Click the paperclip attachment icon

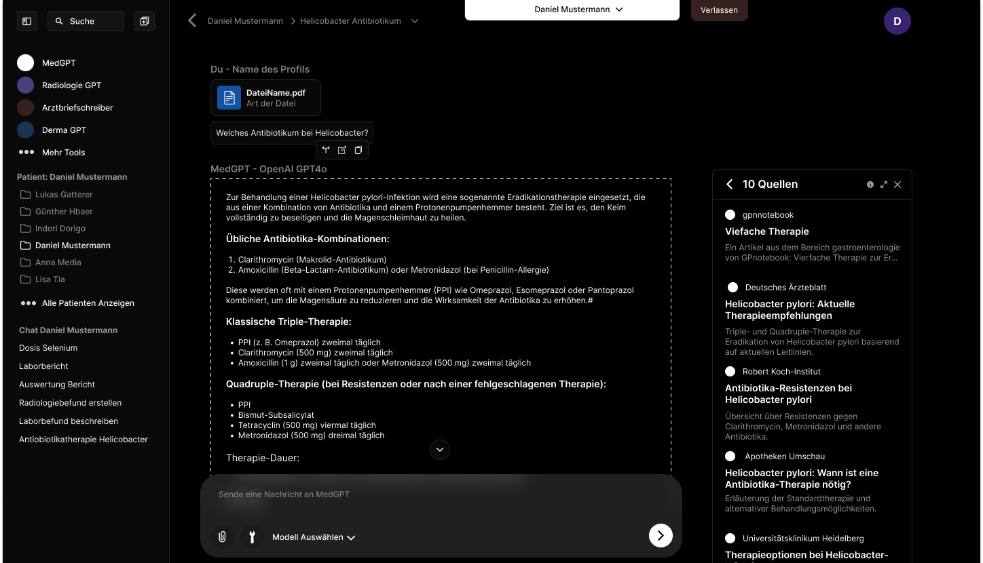pos(222,537)
